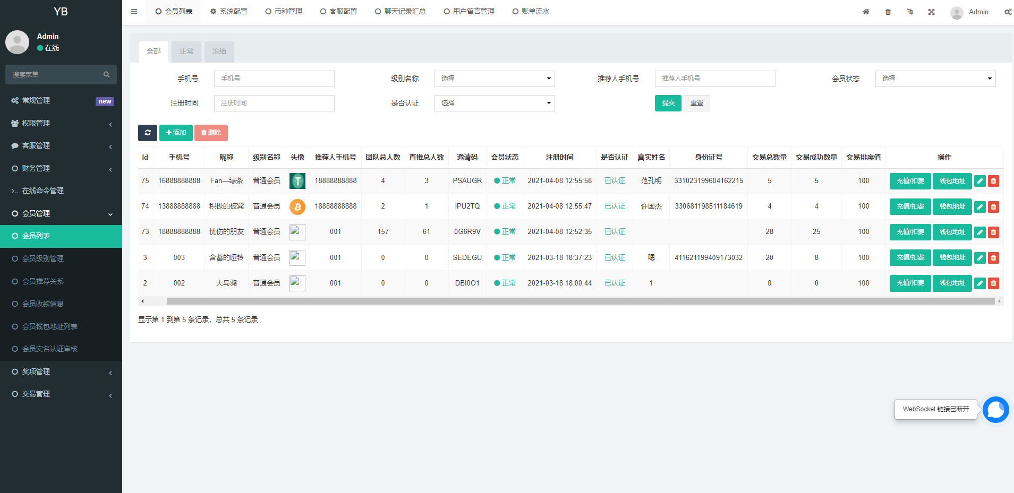
Task: Switch to the 冻结 tab
Action: [x=219, y=51]
